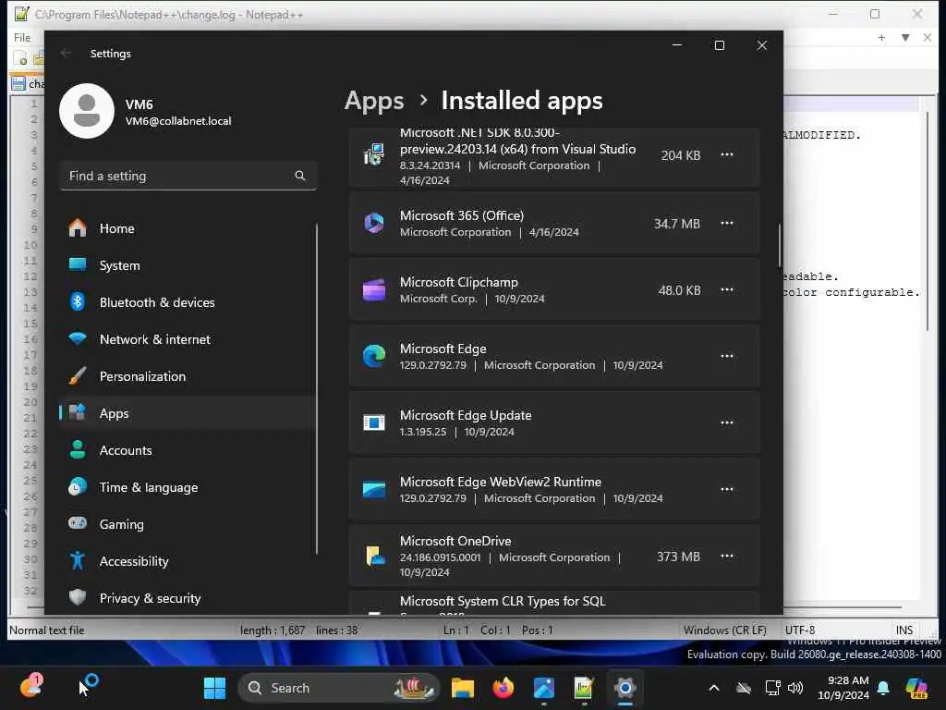Viewport: 946px width, 710px height.
Task: Go to Bluetooth & devices
Action: 187,302
